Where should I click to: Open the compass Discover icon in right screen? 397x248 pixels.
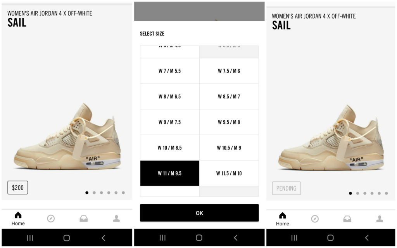[x=315, y=219]
